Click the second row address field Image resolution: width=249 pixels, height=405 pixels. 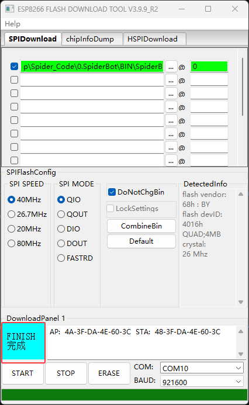pos(209,80)
